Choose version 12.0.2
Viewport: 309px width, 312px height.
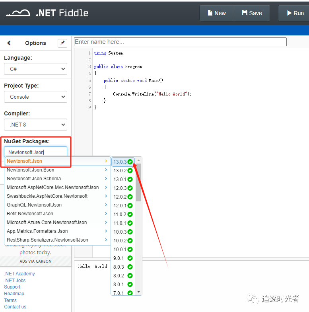[x=123, y=197]
